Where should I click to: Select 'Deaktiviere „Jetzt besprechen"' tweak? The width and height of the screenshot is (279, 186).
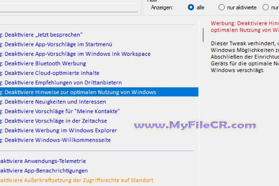pyautogui.click(x=43, y=35)
